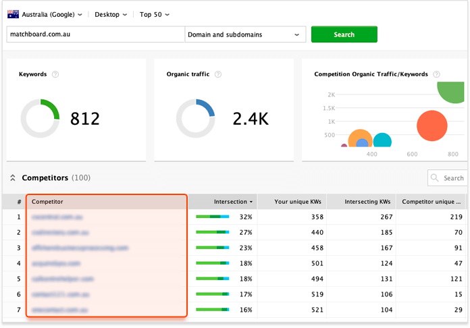470x328 pixels.
Task: Open the Australia (Google) search engine dropdown
Action: tap(51, 14)
